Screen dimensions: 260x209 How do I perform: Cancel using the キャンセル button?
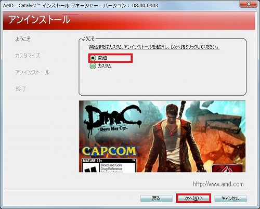click(x=230, y=198)
